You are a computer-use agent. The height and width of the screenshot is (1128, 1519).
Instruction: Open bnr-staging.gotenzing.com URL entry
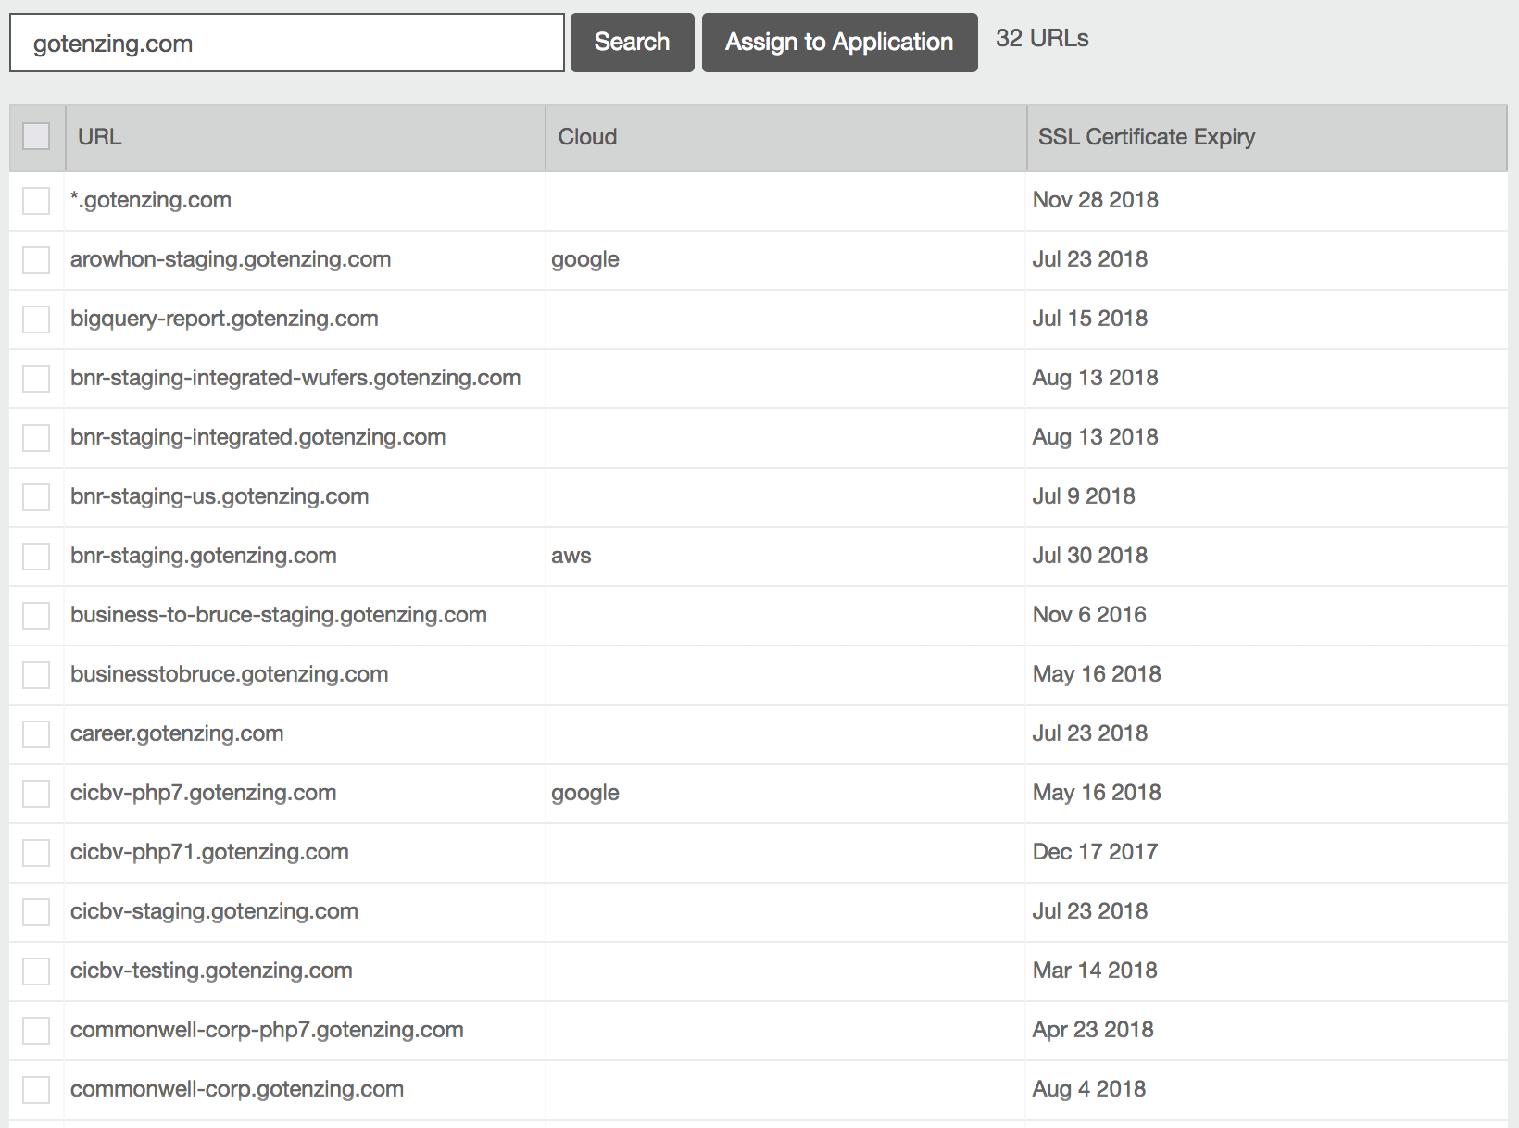[204, 556]
